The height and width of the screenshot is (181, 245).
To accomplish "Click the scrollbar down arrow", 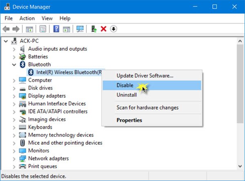I will pyautogui.click(x=240, y=166).
